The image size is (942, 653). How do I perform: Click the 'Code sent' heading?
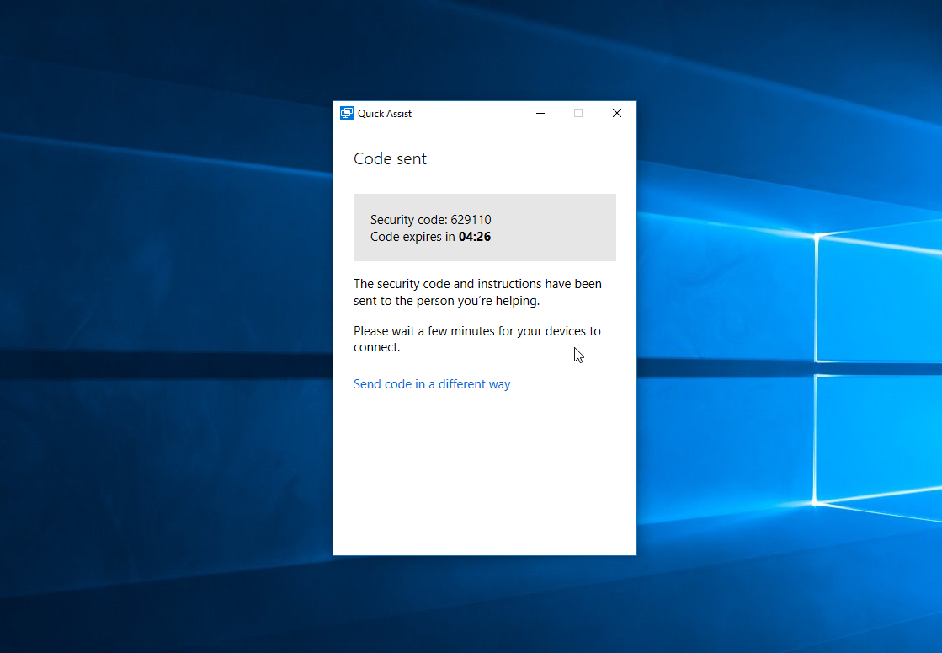coord(390,158)
